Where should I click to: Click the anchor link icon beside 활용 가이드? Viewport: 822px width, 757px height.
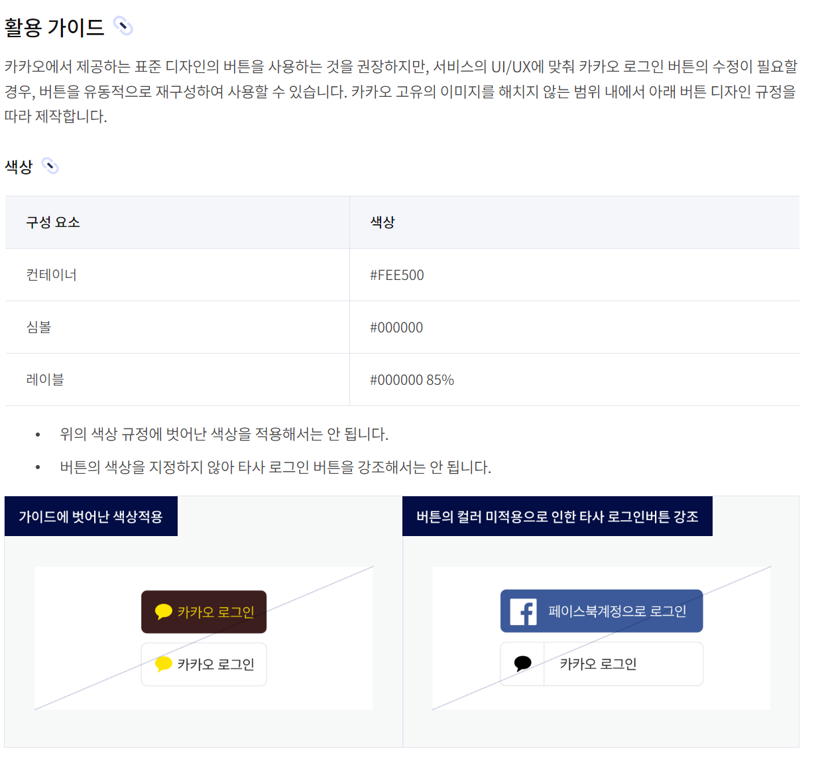coord(123,27)
